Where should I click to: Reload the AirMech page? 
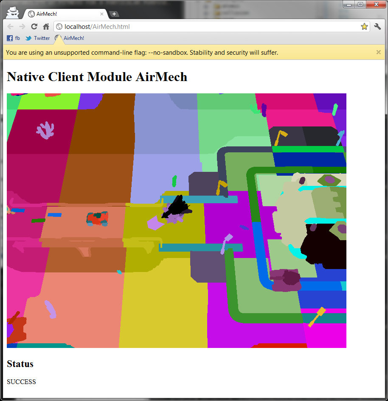point(34,27)
